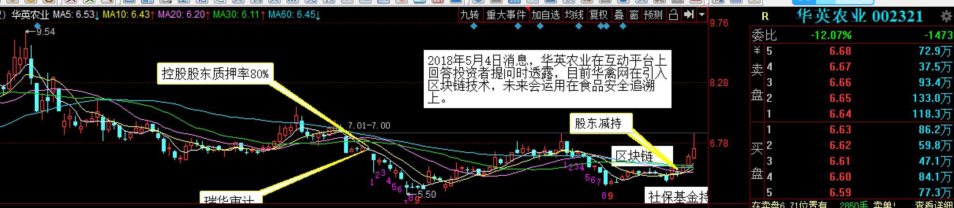954x208 pixels.
Task: Click the 买盘 buy-side label
Action: [x=757, y=160]
